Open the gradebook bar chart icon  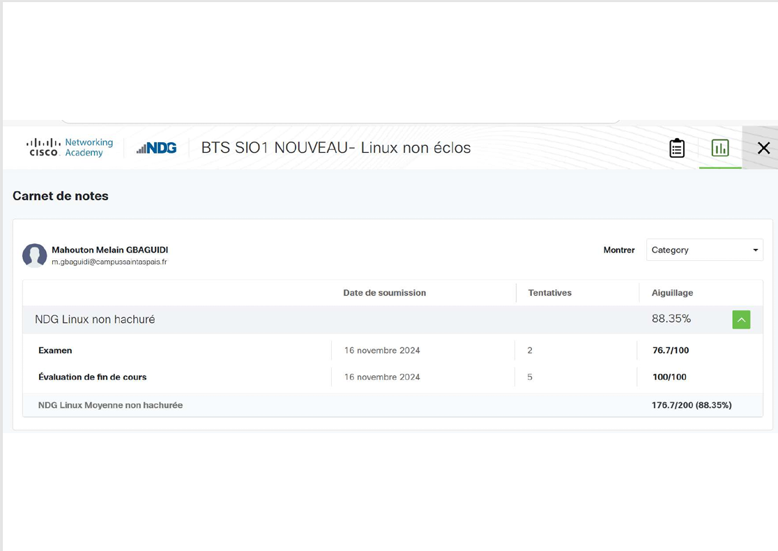(x=719, y=148)
